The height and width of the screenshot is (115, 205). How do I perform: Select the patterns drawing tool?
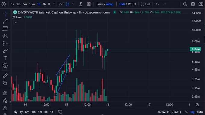[5, 36]
